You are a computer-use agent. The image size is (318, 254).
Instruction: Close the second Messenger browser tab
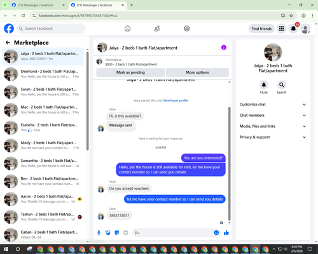123,5
